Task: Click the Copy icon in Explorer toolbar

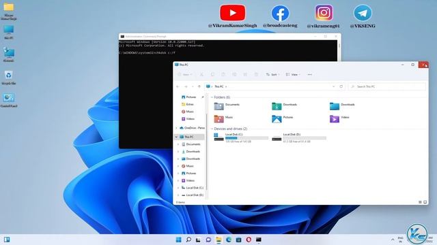Action: pyautogui.click(x=212, y=74)
